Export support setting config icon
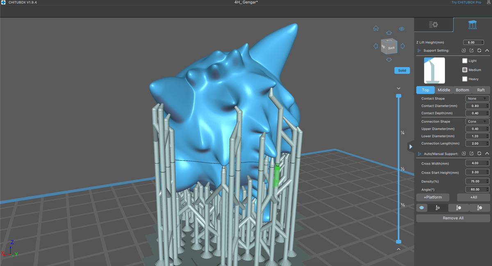 pyautogui.click(x=471, y=50)
